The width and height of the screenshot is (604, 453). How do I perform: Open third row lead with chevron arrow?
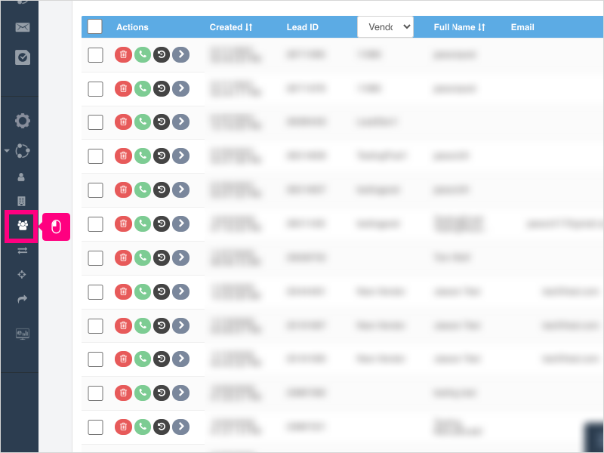pos(180,122)
